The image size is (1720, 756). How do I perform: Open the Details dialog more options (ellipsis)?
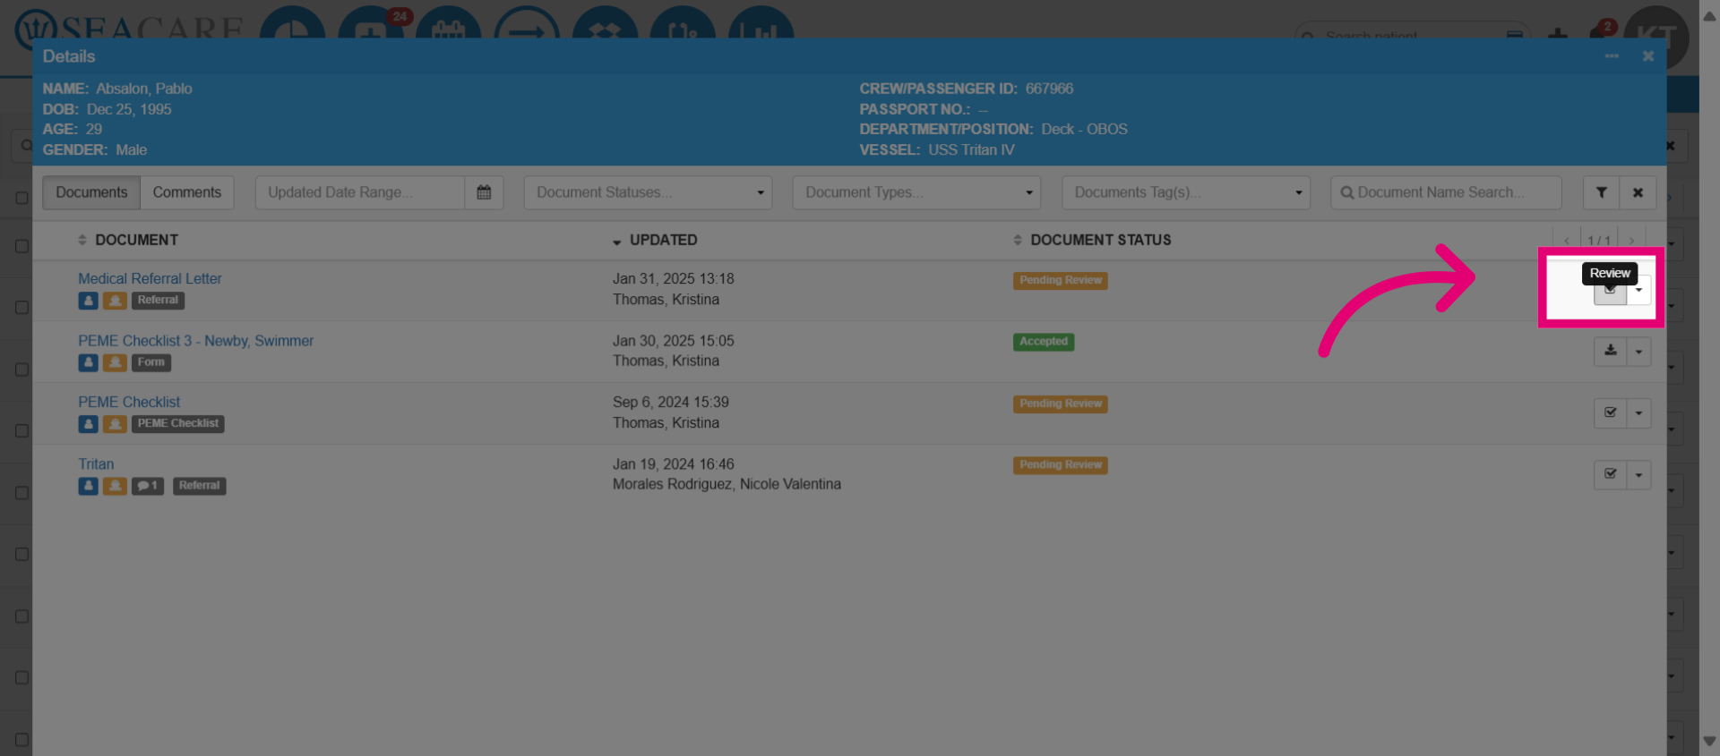tap(1612, 56)
